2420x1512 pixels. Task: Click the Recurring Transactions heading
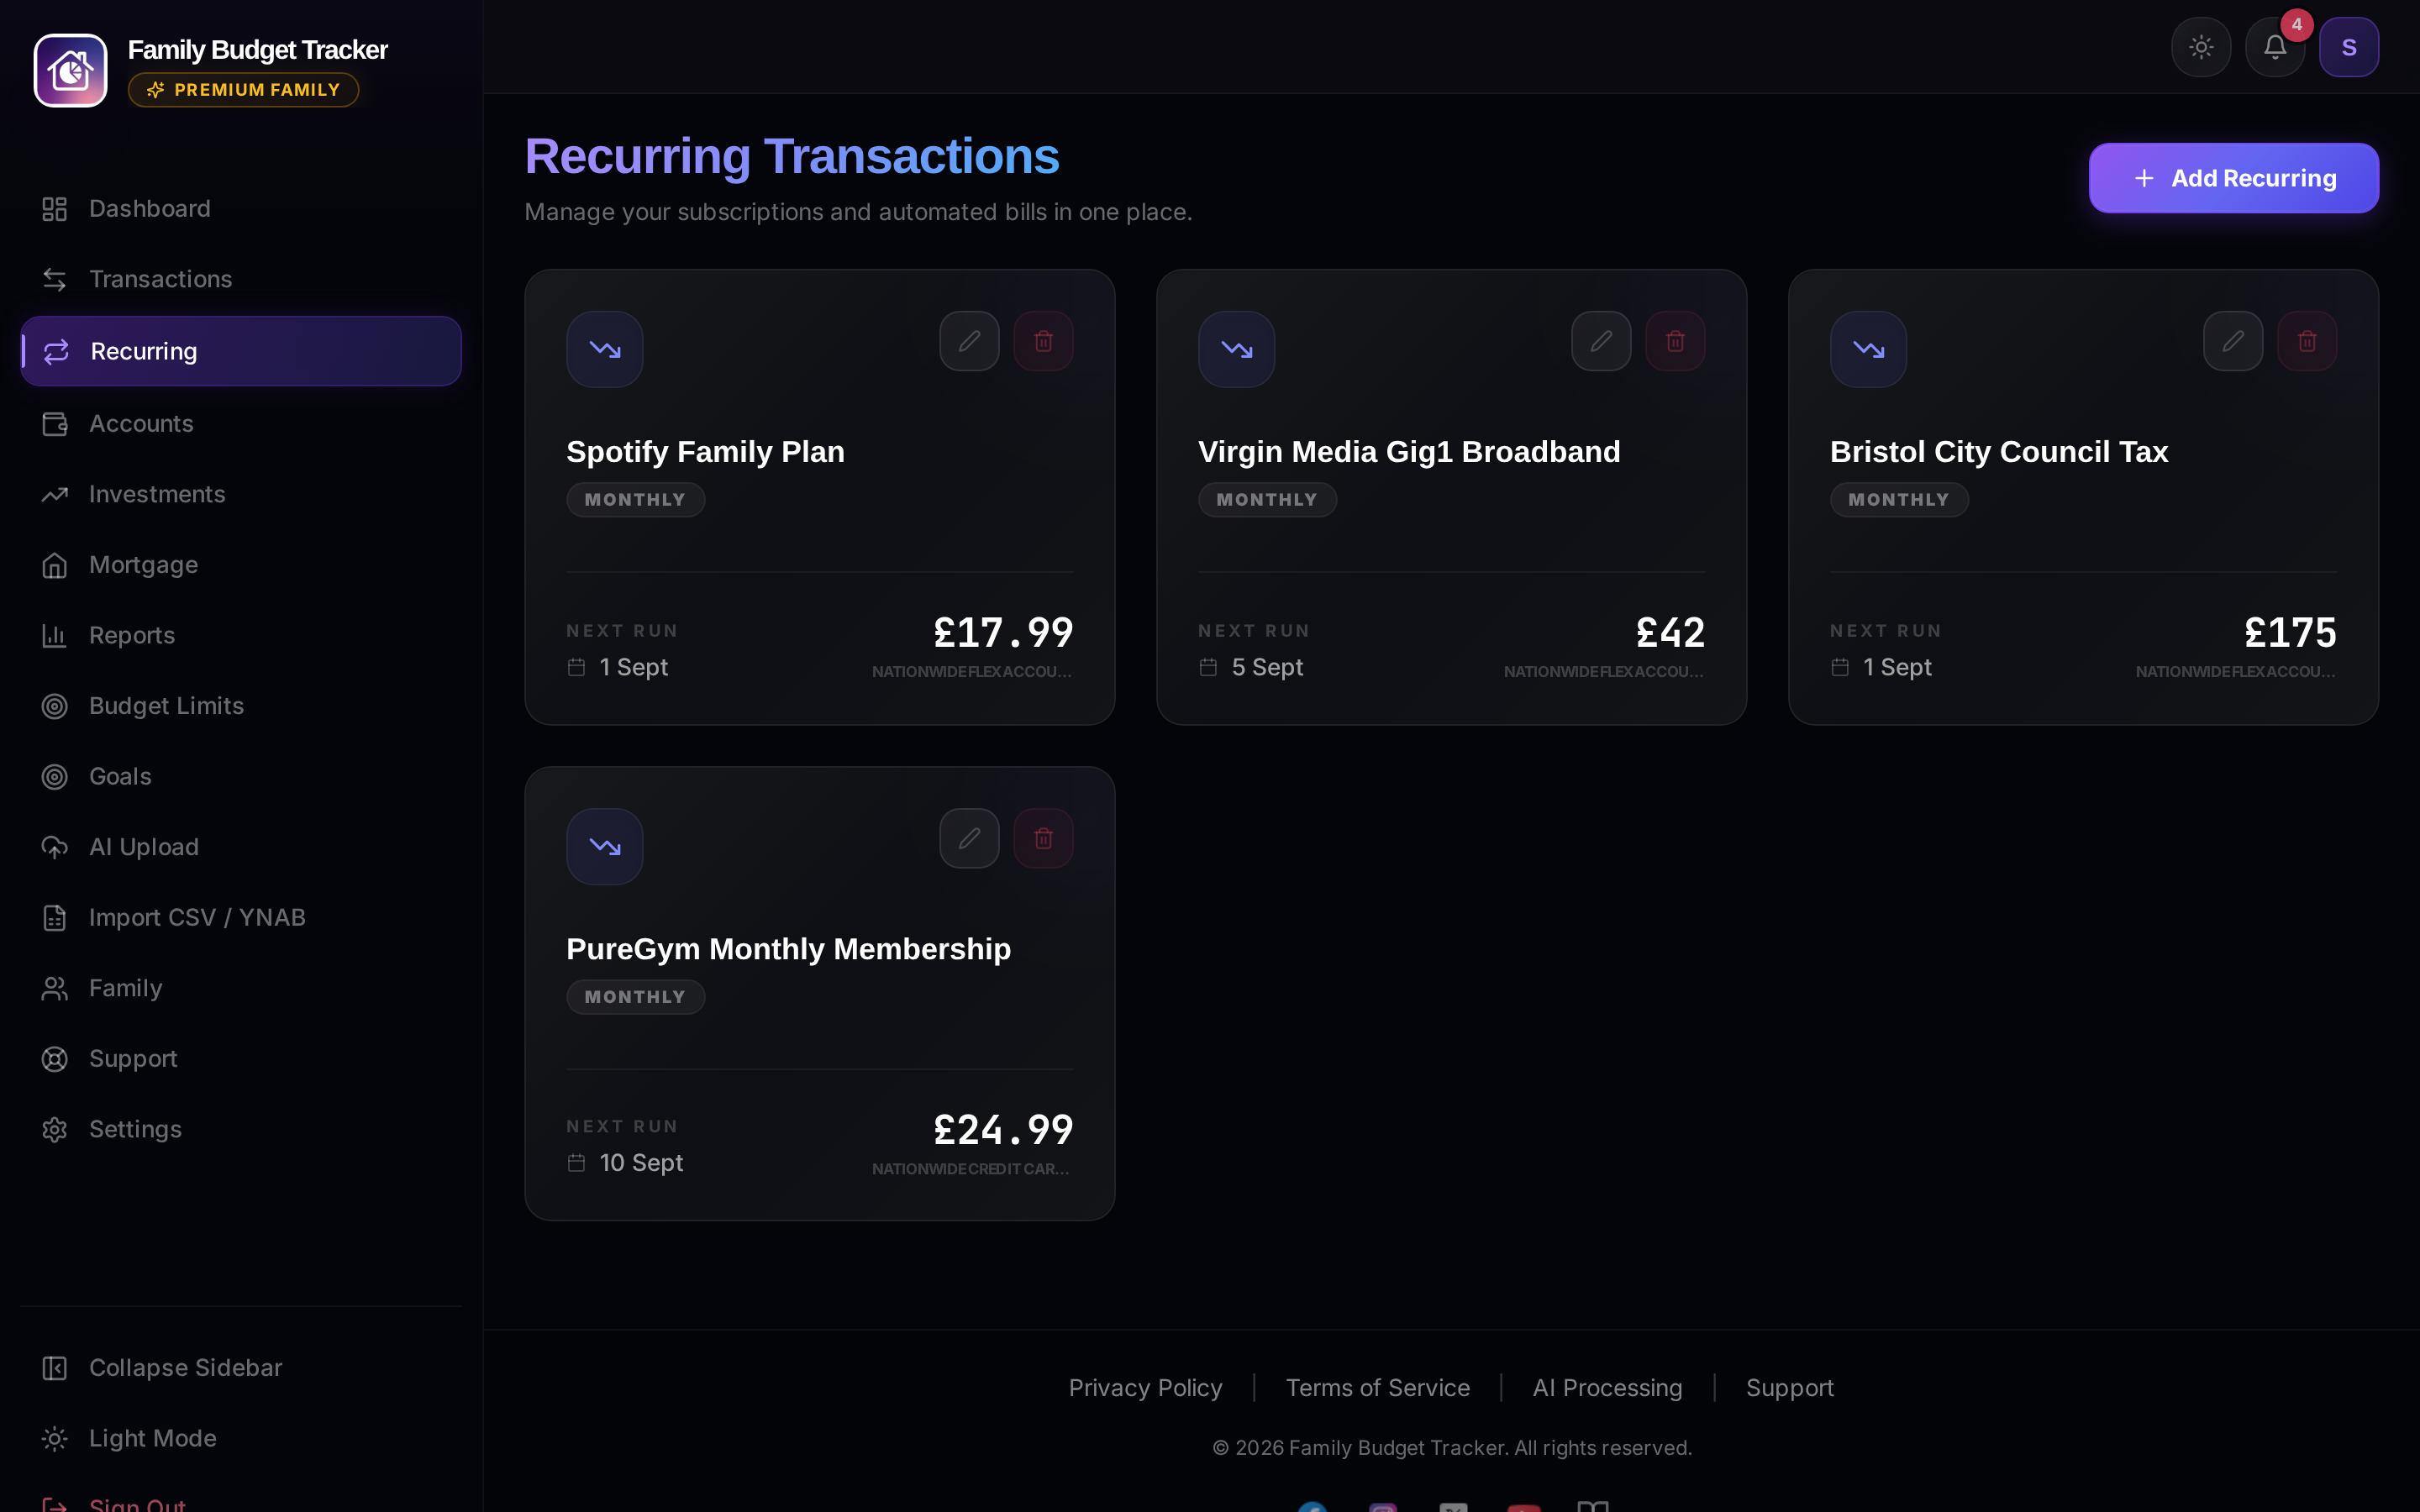(791, 157)
